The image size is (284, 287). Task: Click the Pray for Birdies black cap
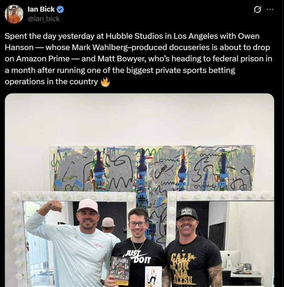[x=187, y=214]
